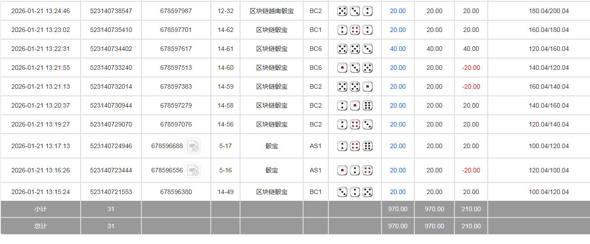The image size is (590, 244).
Task: Click the six-dot die in row 5-17
Action: (x=368, y=146)
